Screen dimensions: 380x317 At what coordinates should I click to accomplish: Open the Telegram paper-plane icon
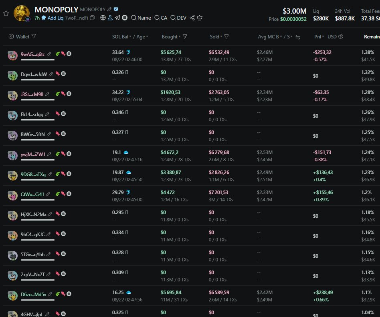point(117,18)
